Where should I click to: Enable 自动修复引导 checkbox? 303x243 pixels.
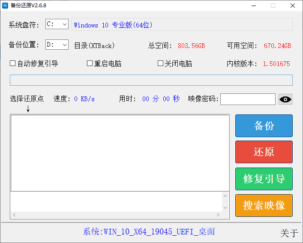pyautogui.click(x=13, y=63)
